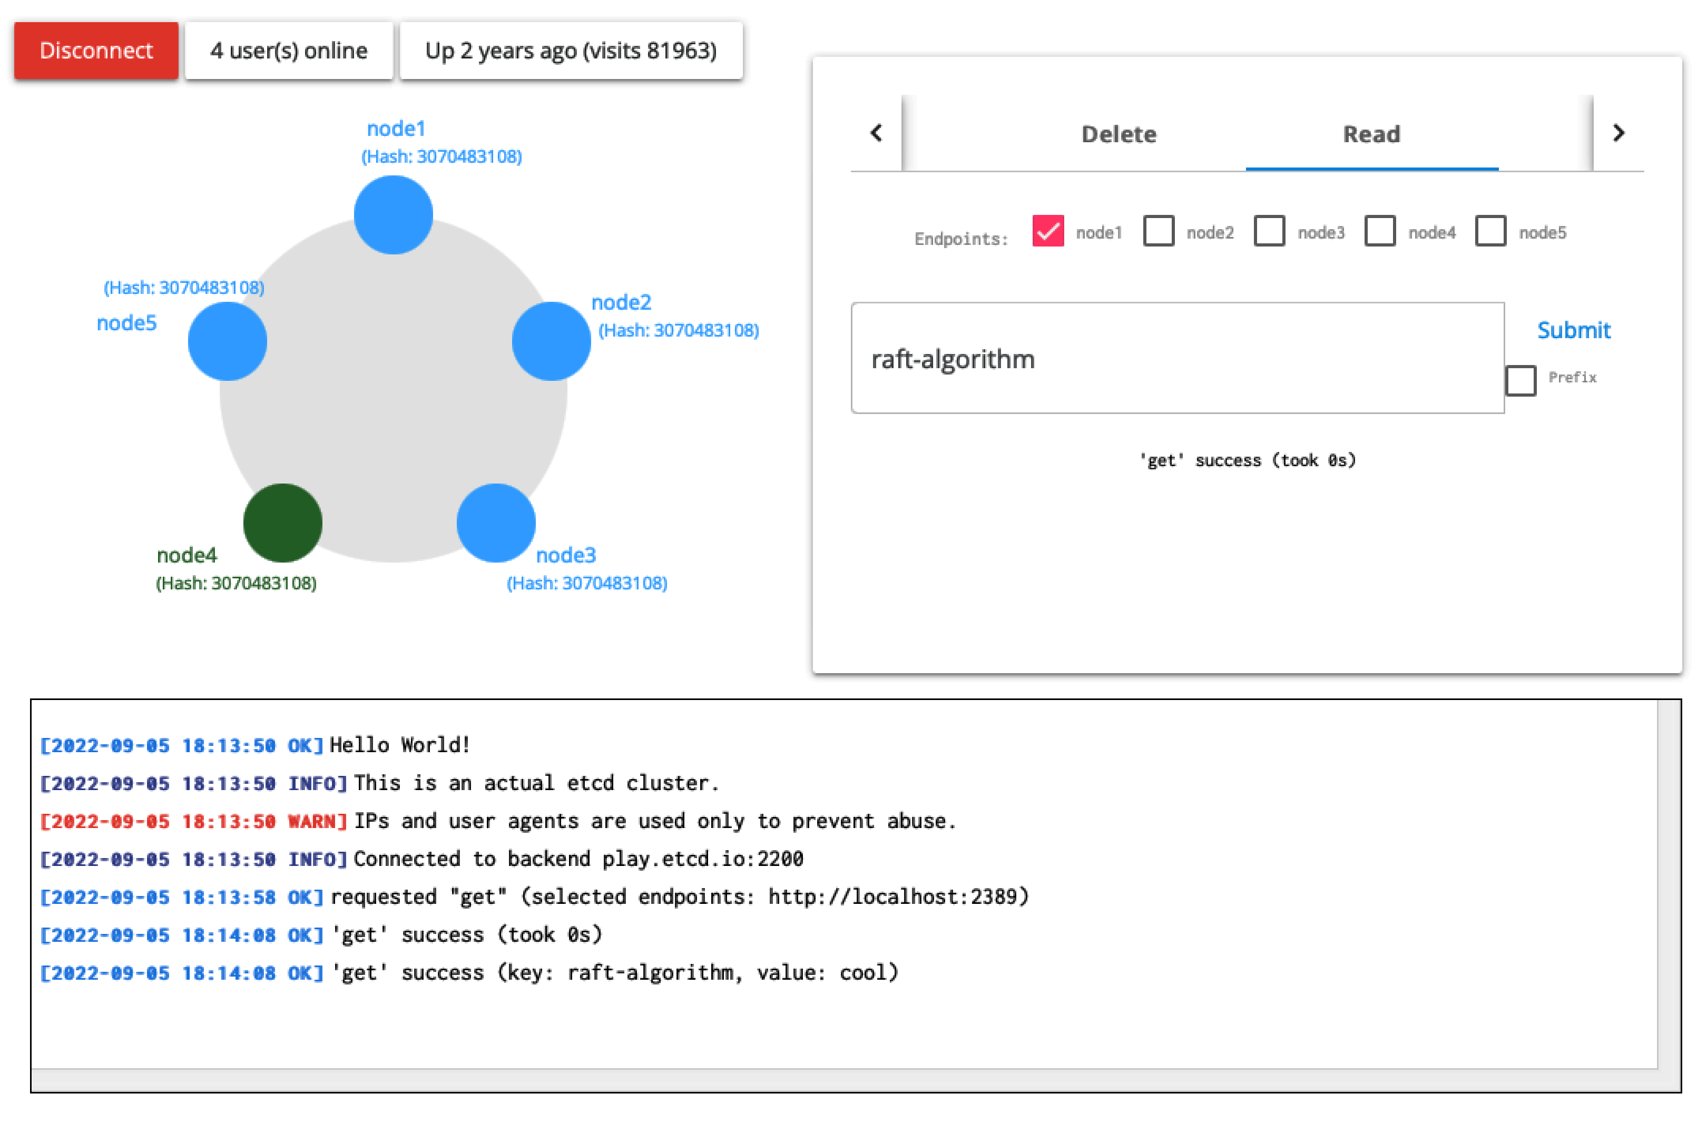
Task: Tick the node5 endpoint checkbox
Action: tap(1489, 231)
